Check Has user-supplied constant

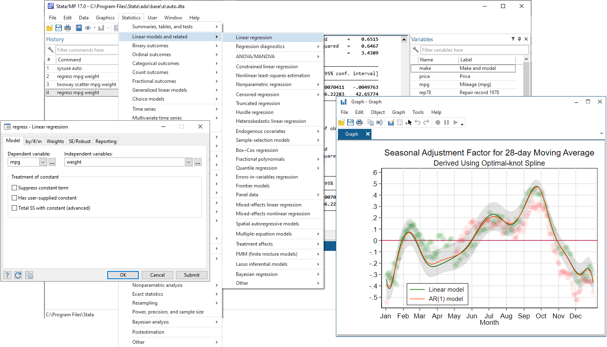(x=14, y=198)
